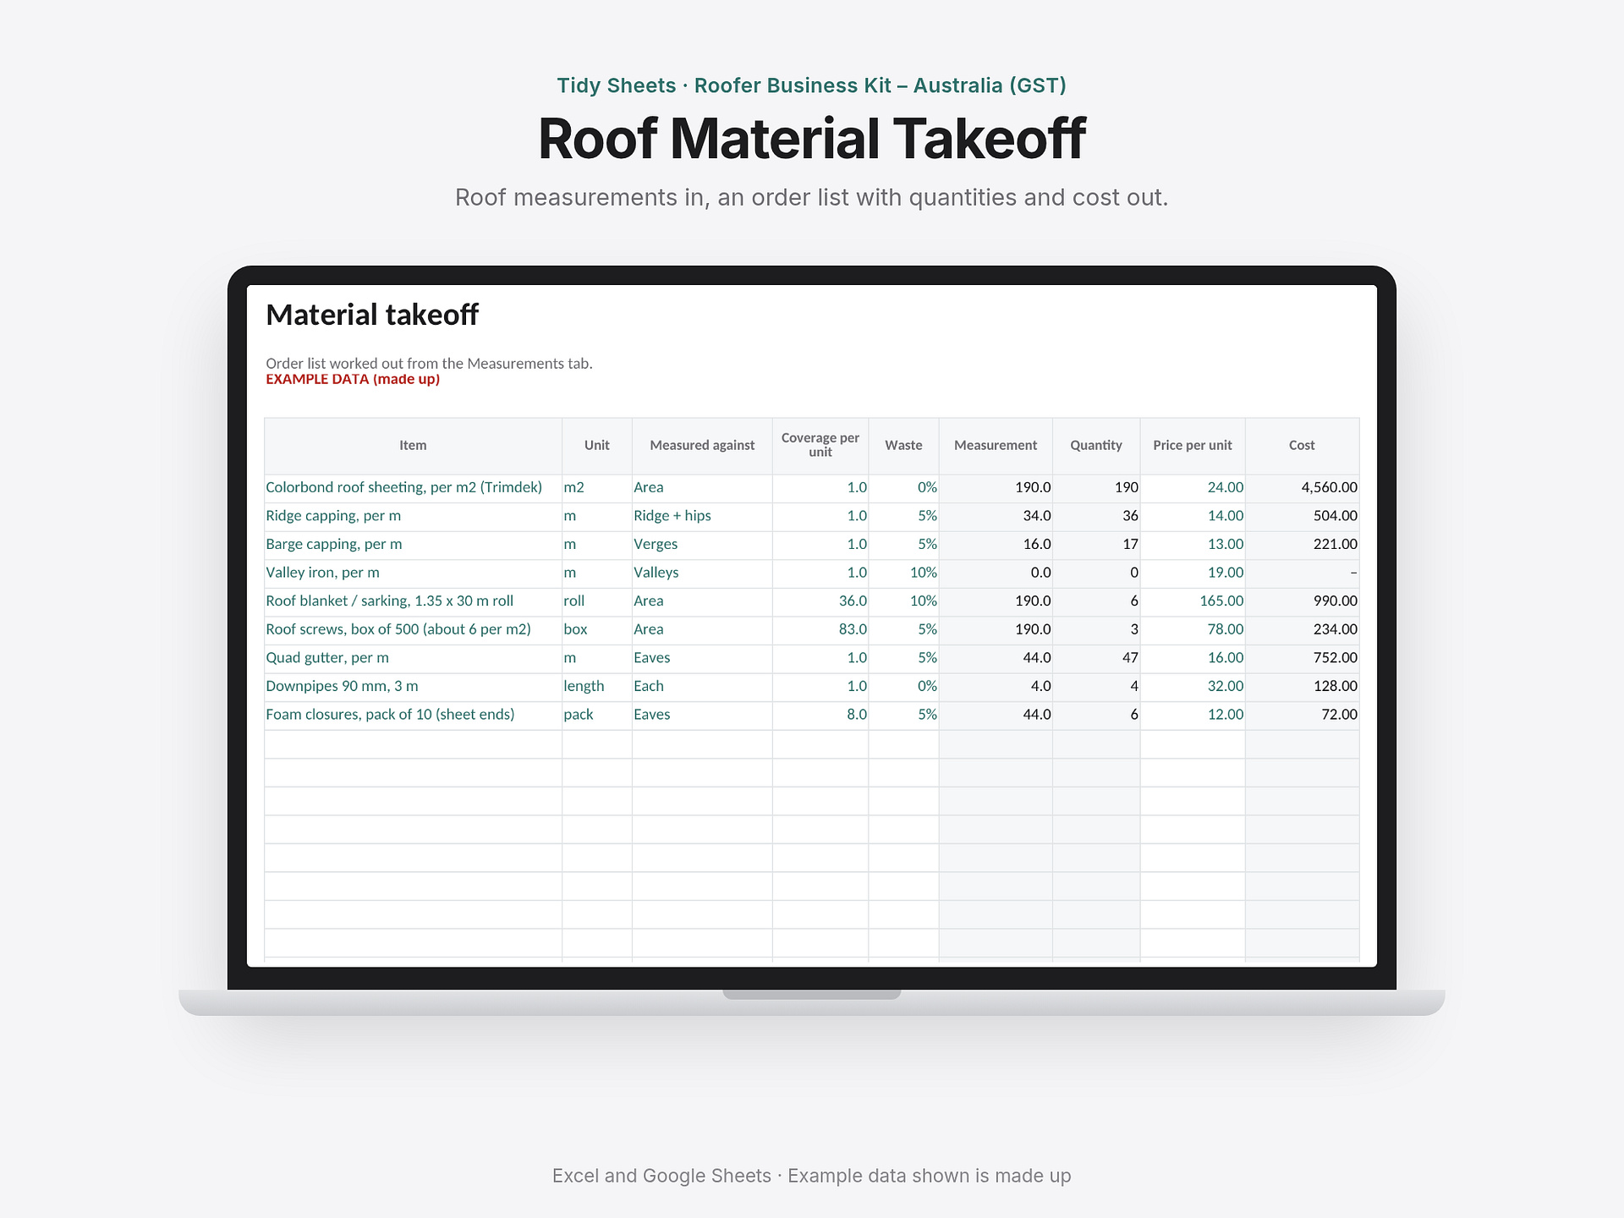This screenshot has height=1218, width=1624.
Task: Select the measurement cell '34.0'
Action: coord(996,516)
